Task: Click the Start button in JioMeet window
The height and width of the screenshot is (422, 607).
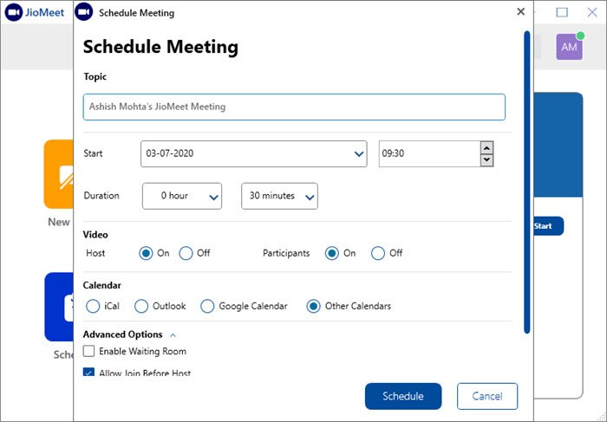Action: (x=549, y=226)
